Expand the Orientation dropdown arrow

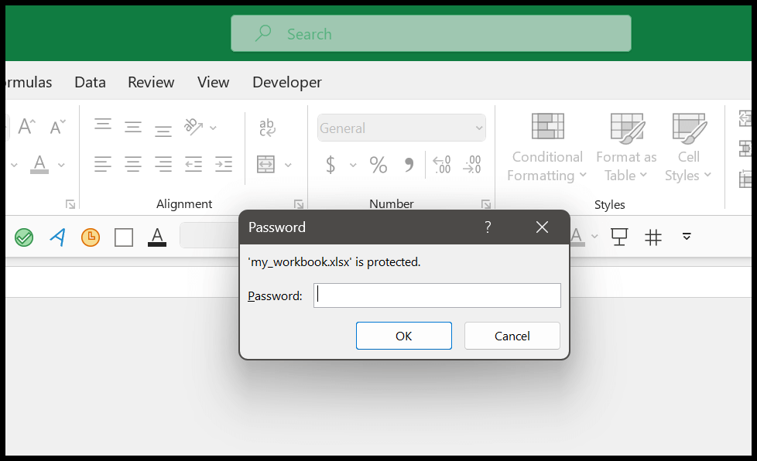(x=213, y=128)
